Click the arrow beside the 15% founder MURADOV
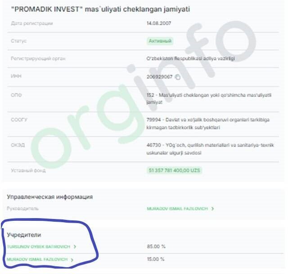This screenshot has width=288, height=274. (72, 260)
